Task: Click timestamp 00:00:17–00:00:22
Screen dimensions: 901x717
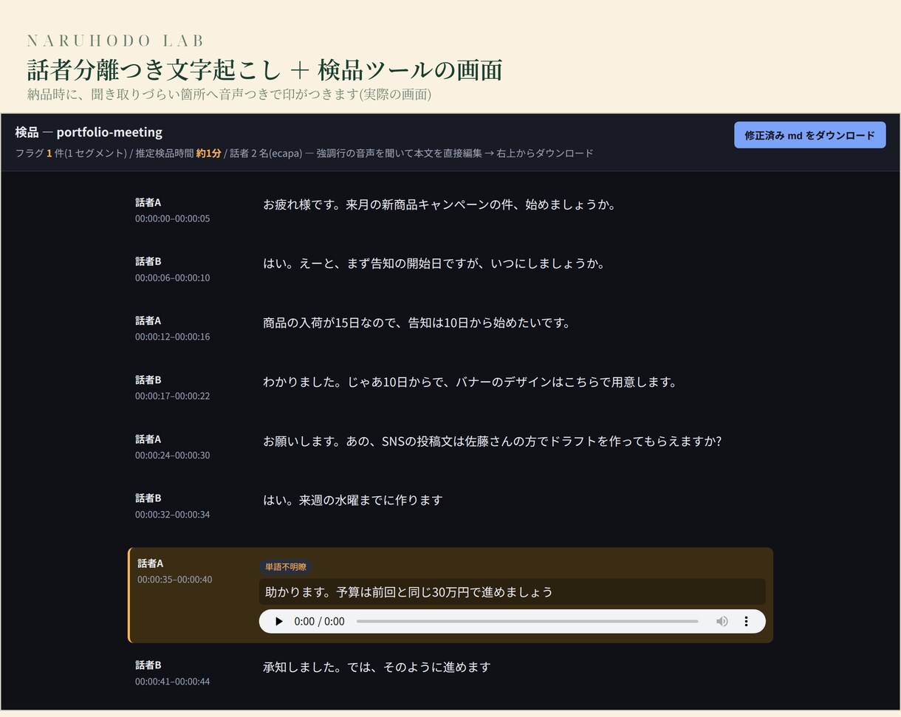Action: point(172,396)
